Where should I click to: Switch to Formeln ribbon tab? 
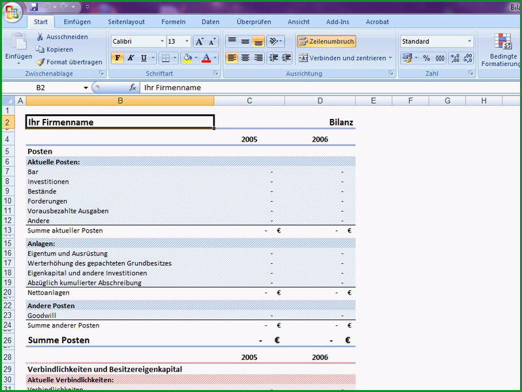point(174,22)
